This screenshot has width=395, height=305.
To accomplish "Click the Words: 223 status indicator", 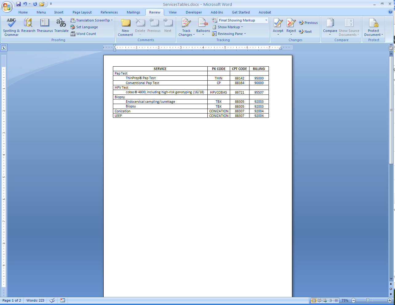I will (35, 300).
